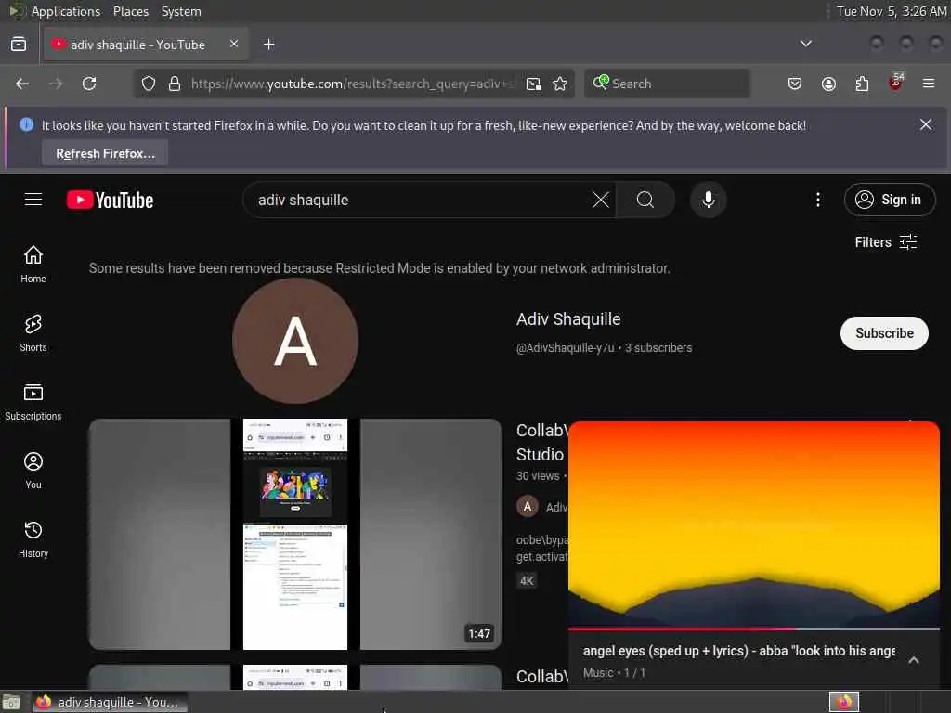
Task: Go to Home in sidebar
Action: (x=33, y=264)
